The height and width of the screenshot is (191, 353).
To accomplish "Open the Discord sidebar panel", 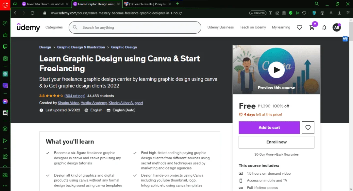I will point(5,113).
